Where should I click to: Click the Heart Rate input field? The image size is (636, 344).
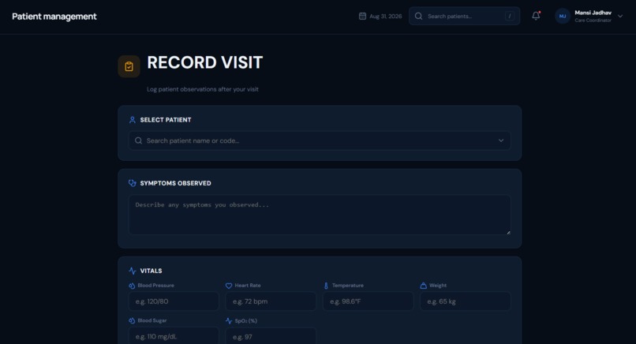point(271,301)
